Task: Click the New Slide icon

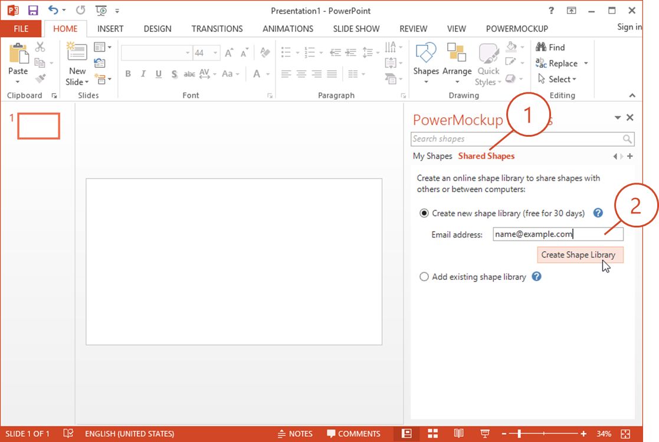Action: pyautogui.click(x=77, y=52)
